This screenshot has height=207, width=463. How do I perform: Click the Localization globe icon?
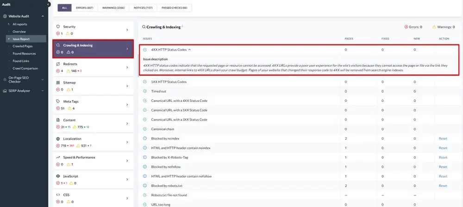[x=58, y=139]
